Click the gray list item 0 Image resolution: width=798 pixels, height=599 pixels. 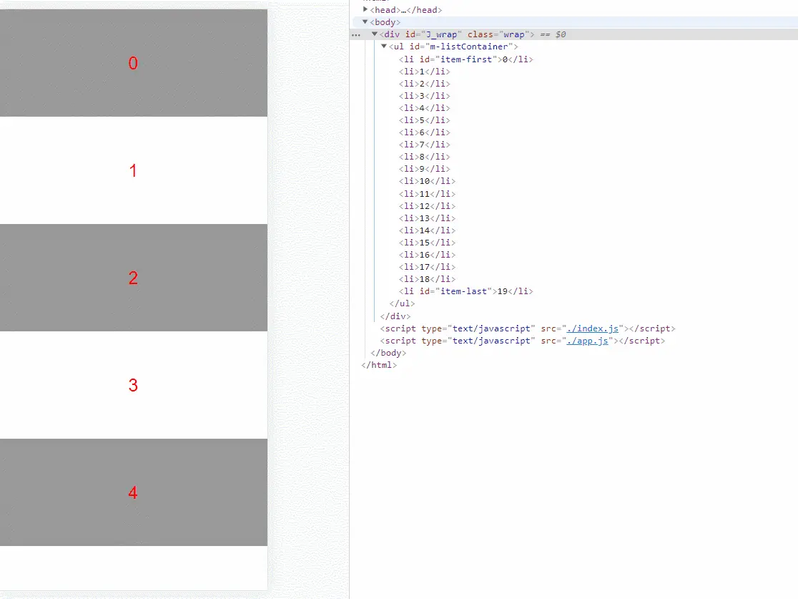133,63
